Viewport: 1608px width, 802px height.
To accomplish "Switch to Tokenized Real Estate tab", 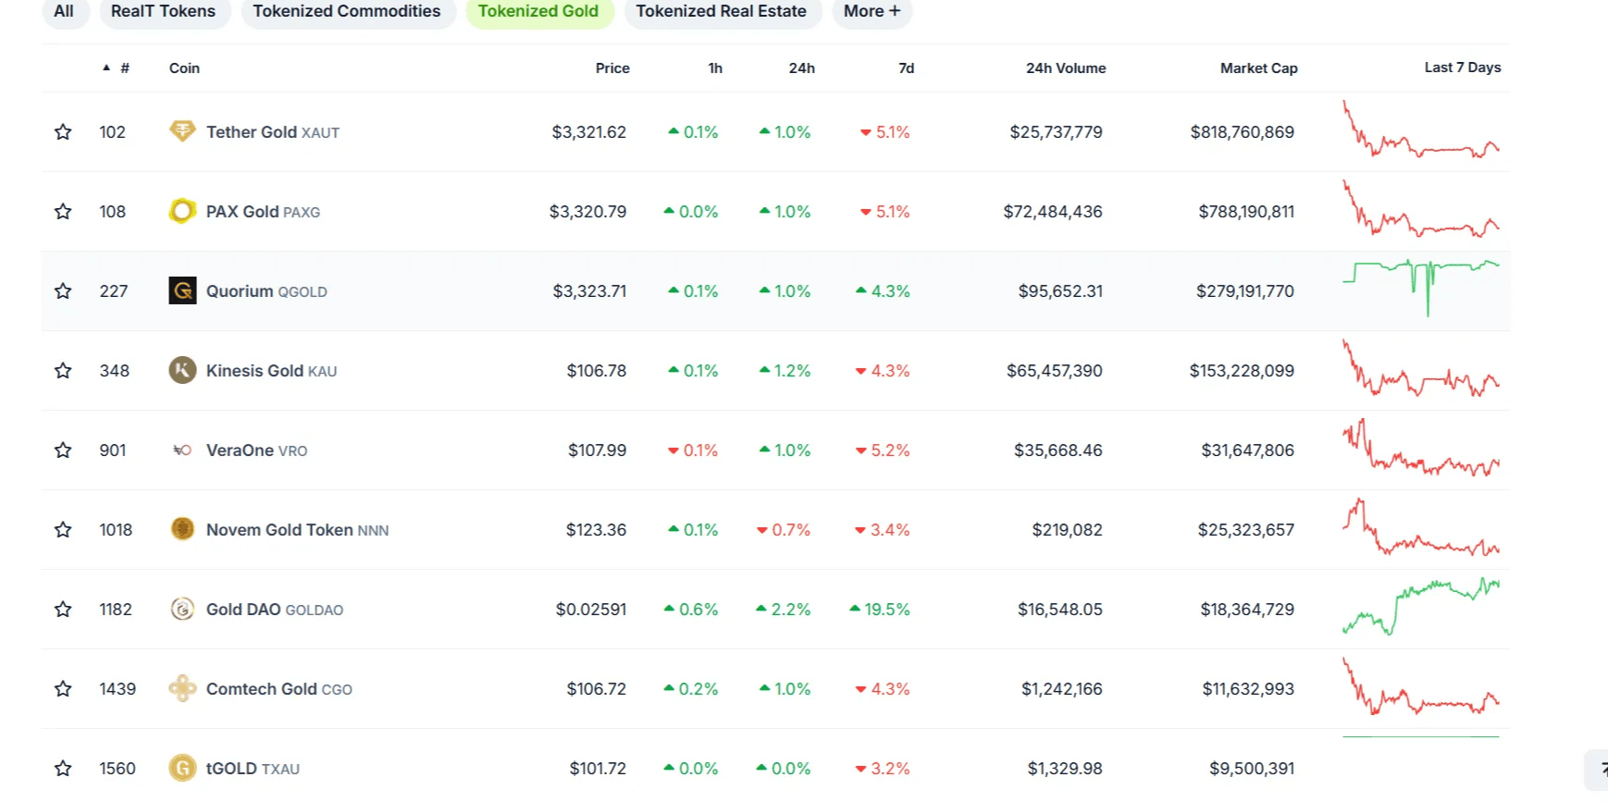I will click(x=721, y=12).
